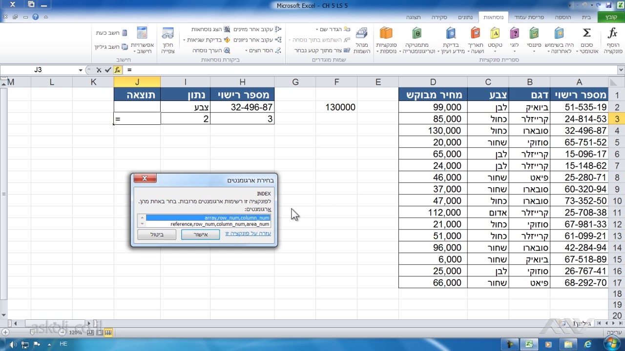Select cell H2 containing 32-496-87
The height and width of the screenshot is (351, 625).
tap(242, 107)
